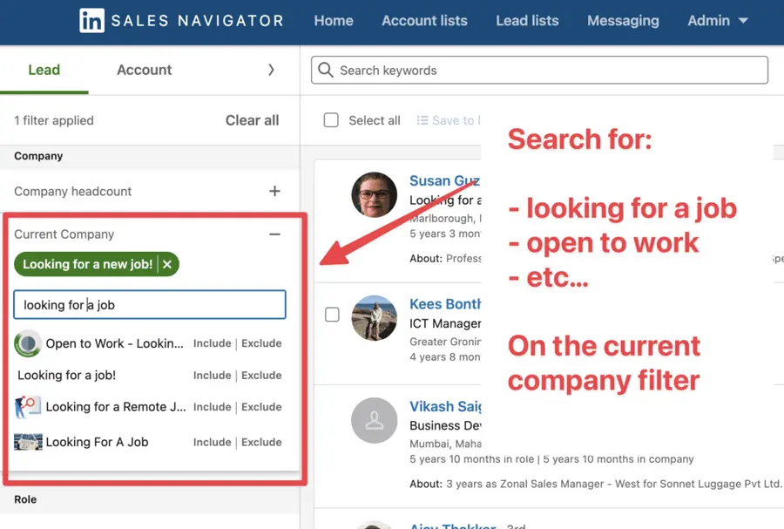Open the Admin dropdown menu
The height and width of the screenshot is (529, 784).
(717, 20)
